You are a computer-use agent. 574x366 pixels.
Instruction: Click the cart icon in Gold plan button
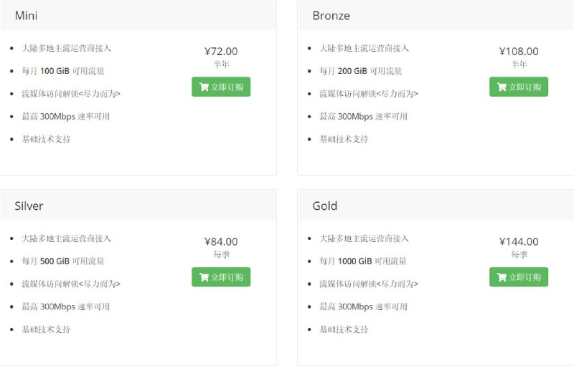point(502,277)
